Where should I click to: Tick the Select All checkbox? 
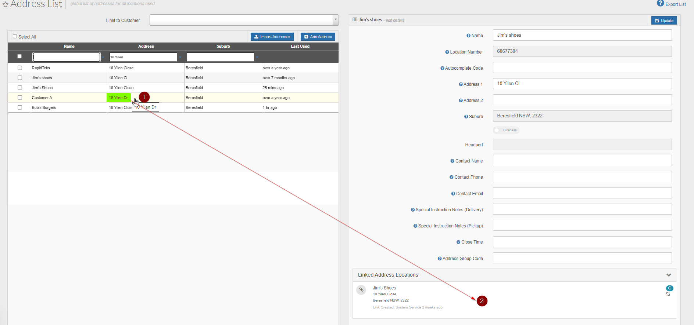pos(15,36)
